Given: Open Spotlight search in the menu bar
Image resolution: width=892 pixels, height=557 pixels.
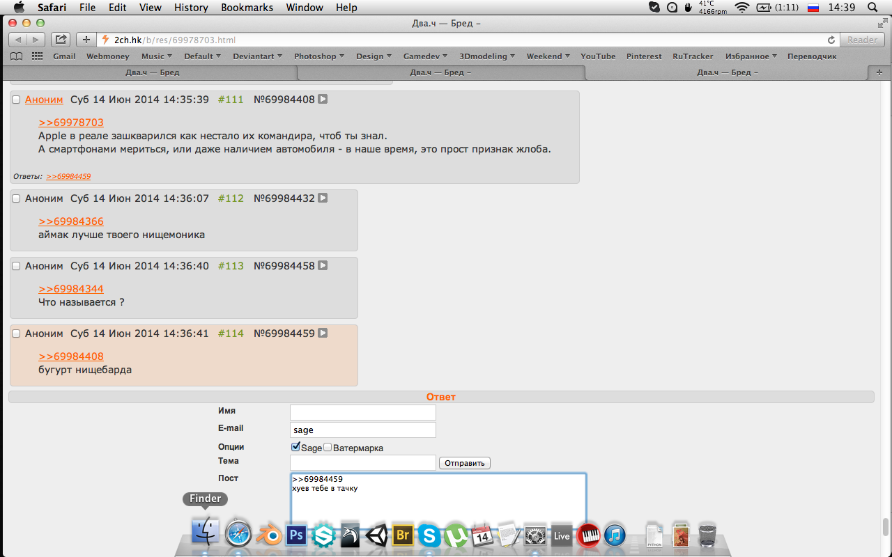Looking at the screenshot, I should tap(872, 8).
